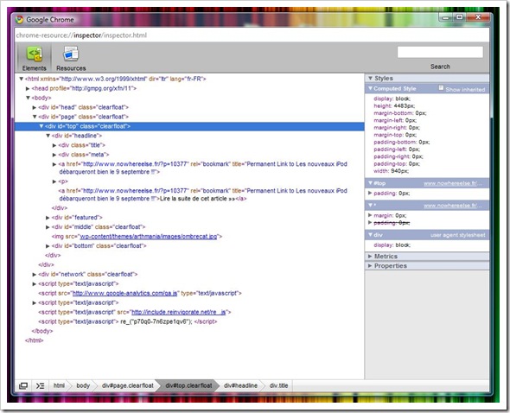510x413 pixels.
Task: Expand the div id="middle" node
Action: pyautogui.click(x=48, y=226)
